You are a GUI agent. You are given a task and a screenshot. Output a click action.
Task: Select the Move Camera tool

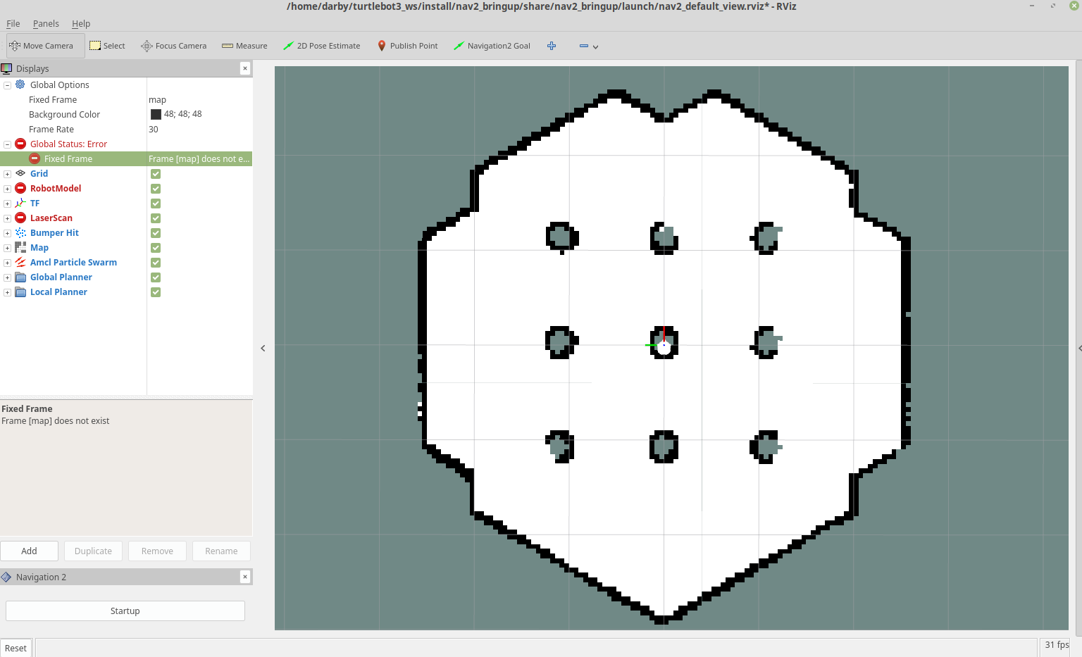tap(45, 46)
